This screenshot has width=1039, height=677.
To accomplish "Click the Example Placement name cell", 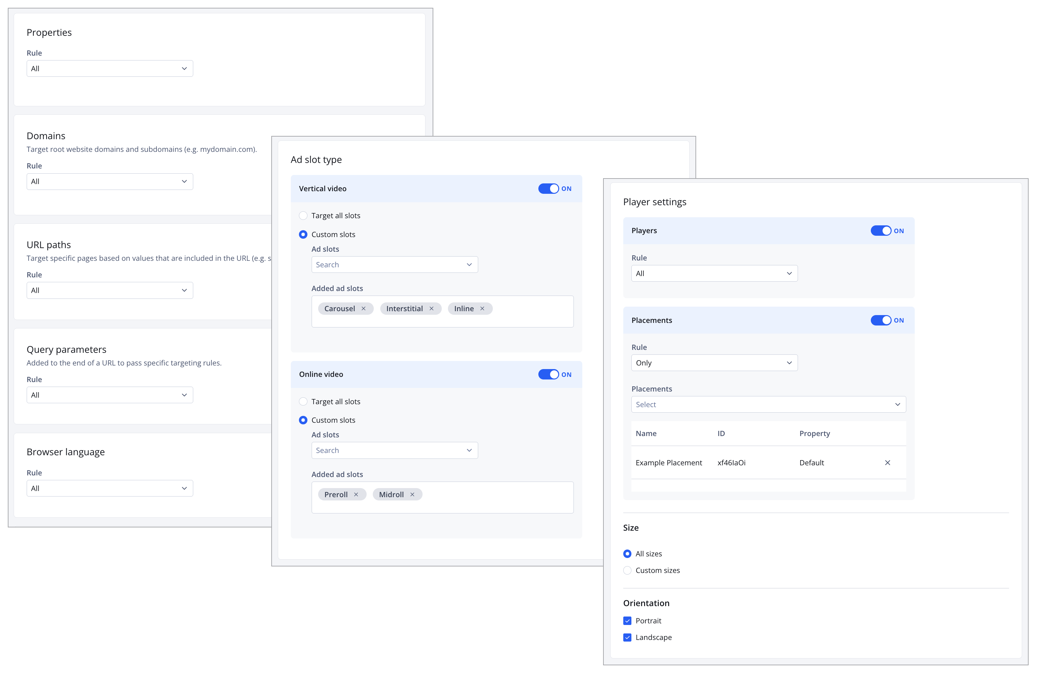I will (669, 463).
